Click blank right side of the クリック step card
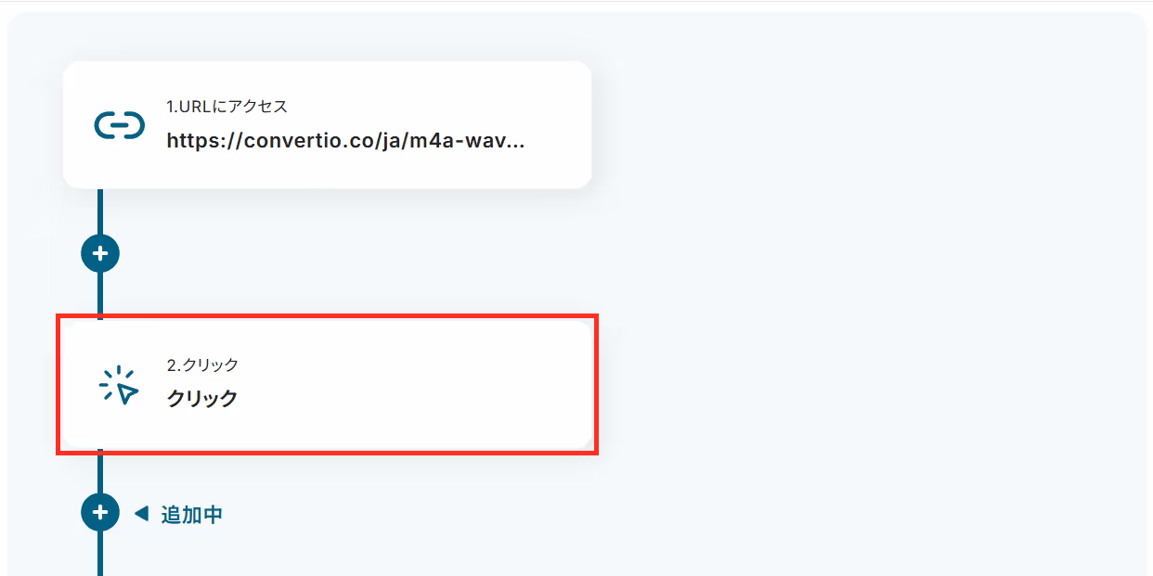 [x=418, y=384]
